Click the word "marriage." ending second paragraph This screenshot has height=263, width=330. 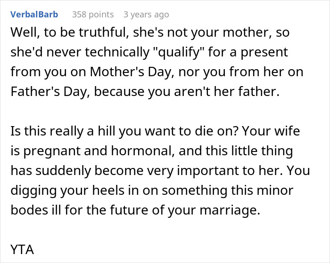tap(230, 210)
